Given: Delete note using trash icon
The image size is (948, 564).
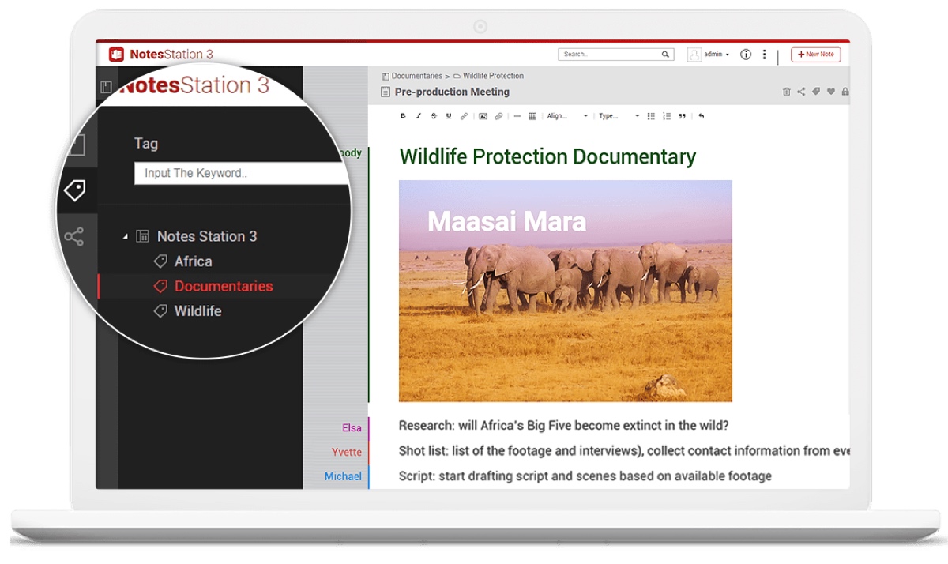Looking at the screenshot, I should point(786,92).
